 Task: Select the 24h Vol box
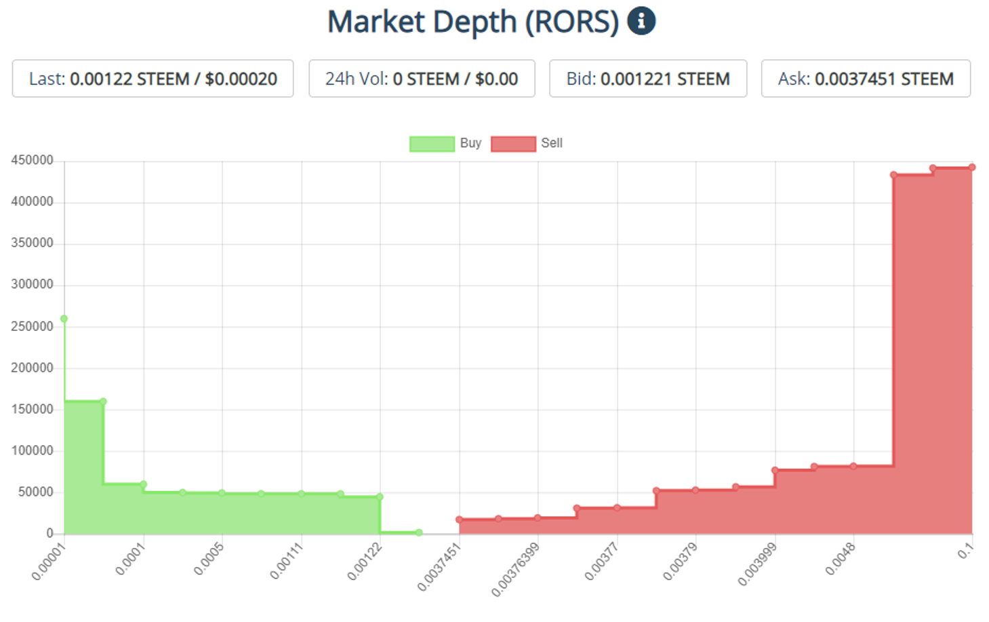point(422,79)
